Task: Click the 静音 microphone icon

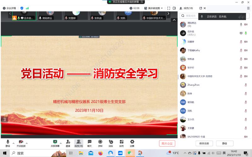Action: coord(8,142)
